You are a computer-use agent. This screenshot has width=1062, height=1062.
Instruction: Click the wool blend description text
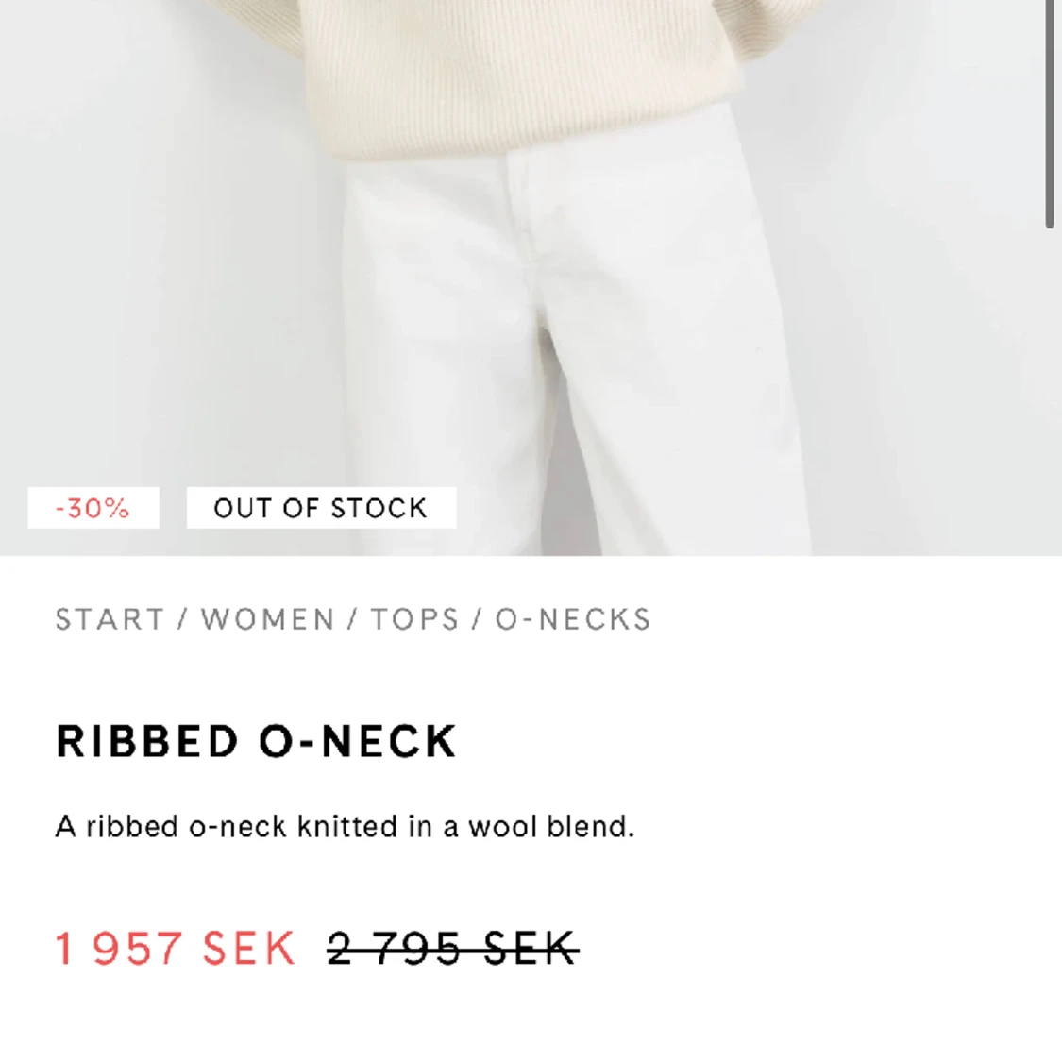point(345,827)
